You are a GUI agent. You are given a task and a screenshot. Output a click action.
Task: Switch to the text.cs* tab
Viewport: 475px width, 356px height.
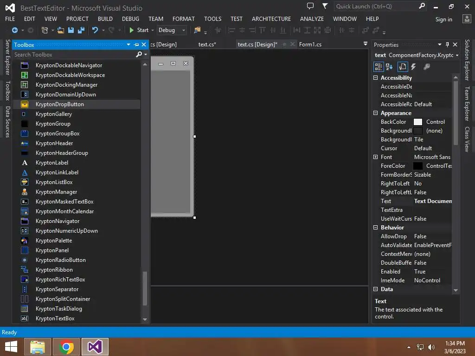(x=207, y=44)
